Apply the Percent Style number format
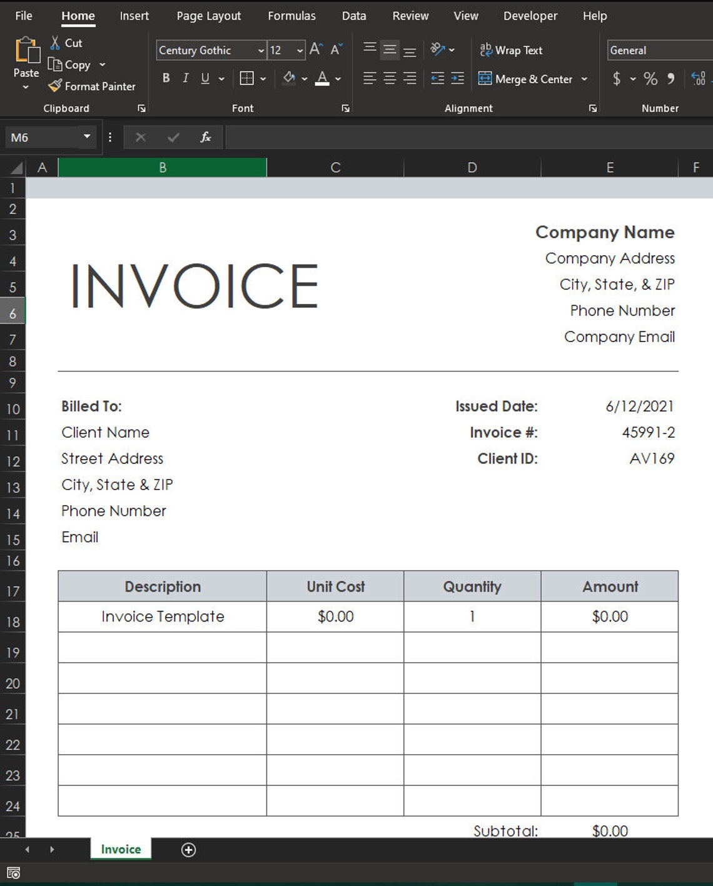The width and height of the screenshot is (713, 886). (650, 79)
